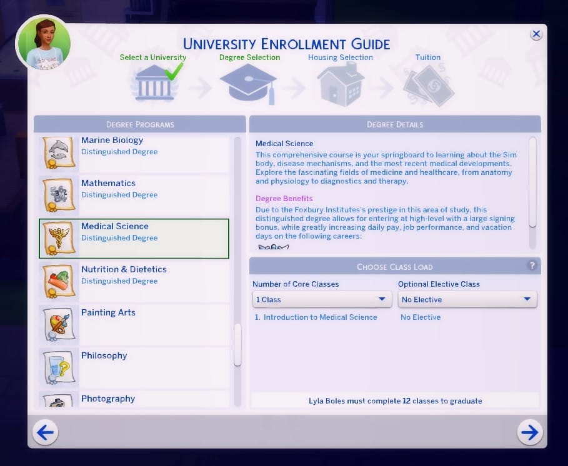Click the Marine Biology dolphin degree icon
Image resolution: width=568 pixels, height=466 pixels.
59,152
